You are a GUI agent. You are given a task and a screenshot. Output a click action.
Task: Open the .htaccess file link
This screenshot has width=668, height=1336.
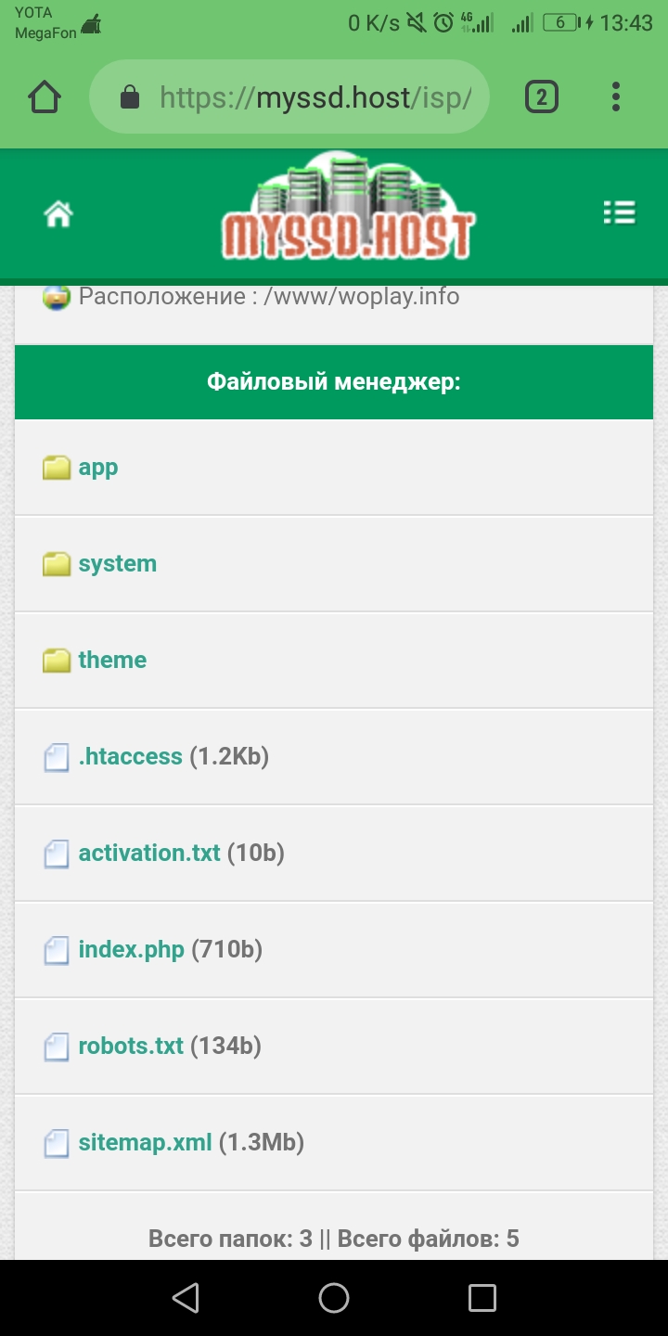pos(130,757)
